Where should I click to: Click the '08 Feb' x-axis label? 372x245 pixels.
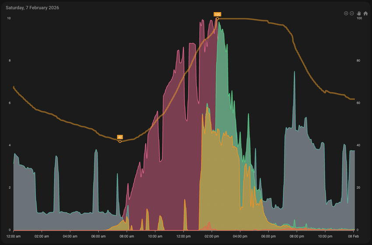[x=354, y=236]
